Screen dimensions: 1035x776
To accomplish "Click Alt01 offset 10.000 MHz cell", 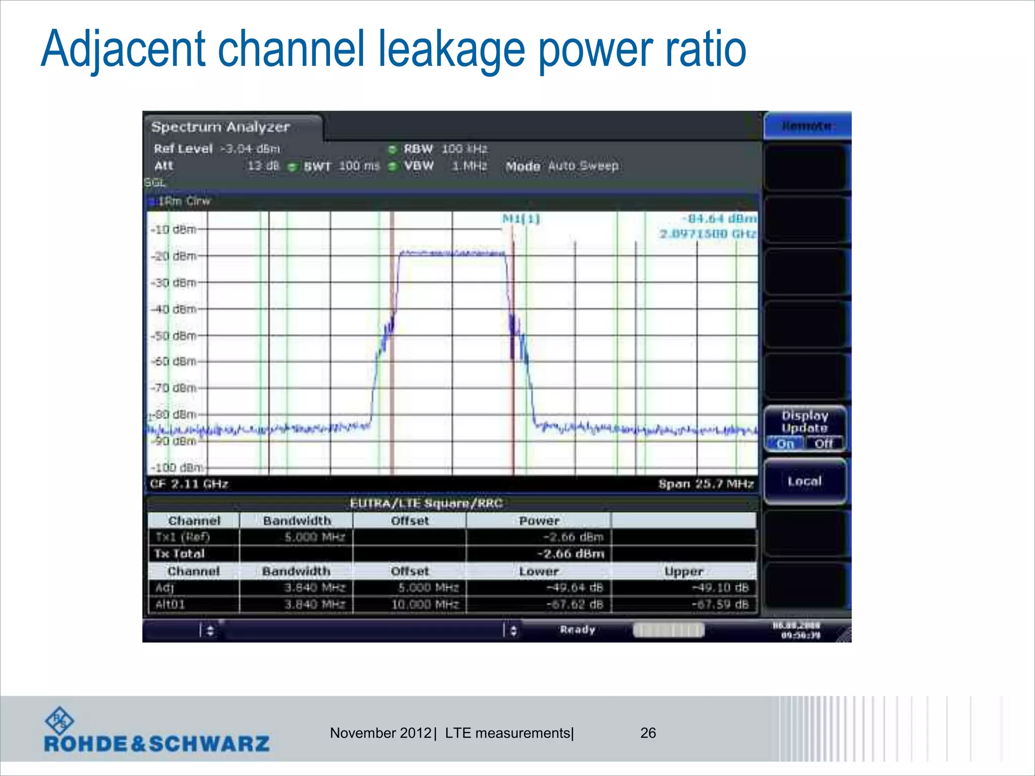I will tap(409, 604).
